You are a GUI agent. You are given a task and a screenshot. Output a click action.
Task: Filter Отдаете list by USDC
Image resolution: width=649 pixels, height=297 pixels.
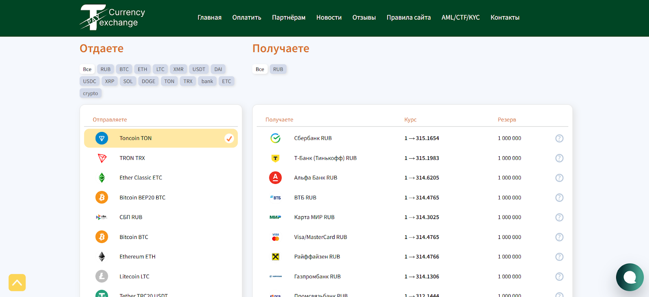tap(90, 81)
